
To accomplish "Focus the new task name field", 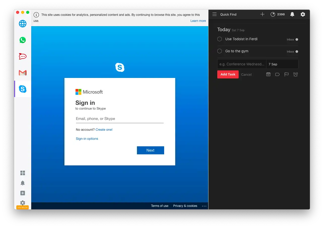I will pyautogui.click(x=242, y=64).
